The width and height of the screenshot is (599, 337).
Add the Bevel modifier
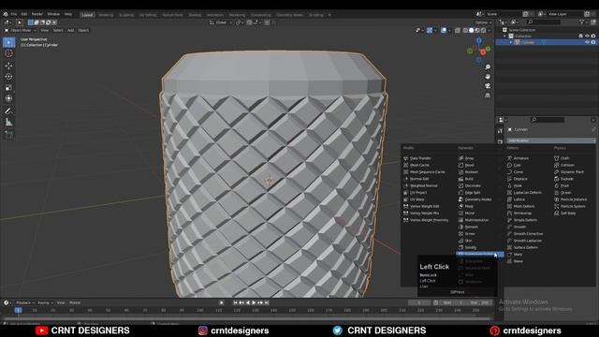pyautogui.click(x=470, y=165)
